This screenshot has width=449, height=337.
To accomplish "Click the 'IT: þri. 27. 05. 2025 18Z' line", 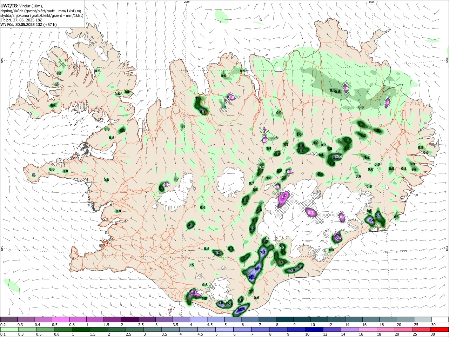I will pos(21,20).
